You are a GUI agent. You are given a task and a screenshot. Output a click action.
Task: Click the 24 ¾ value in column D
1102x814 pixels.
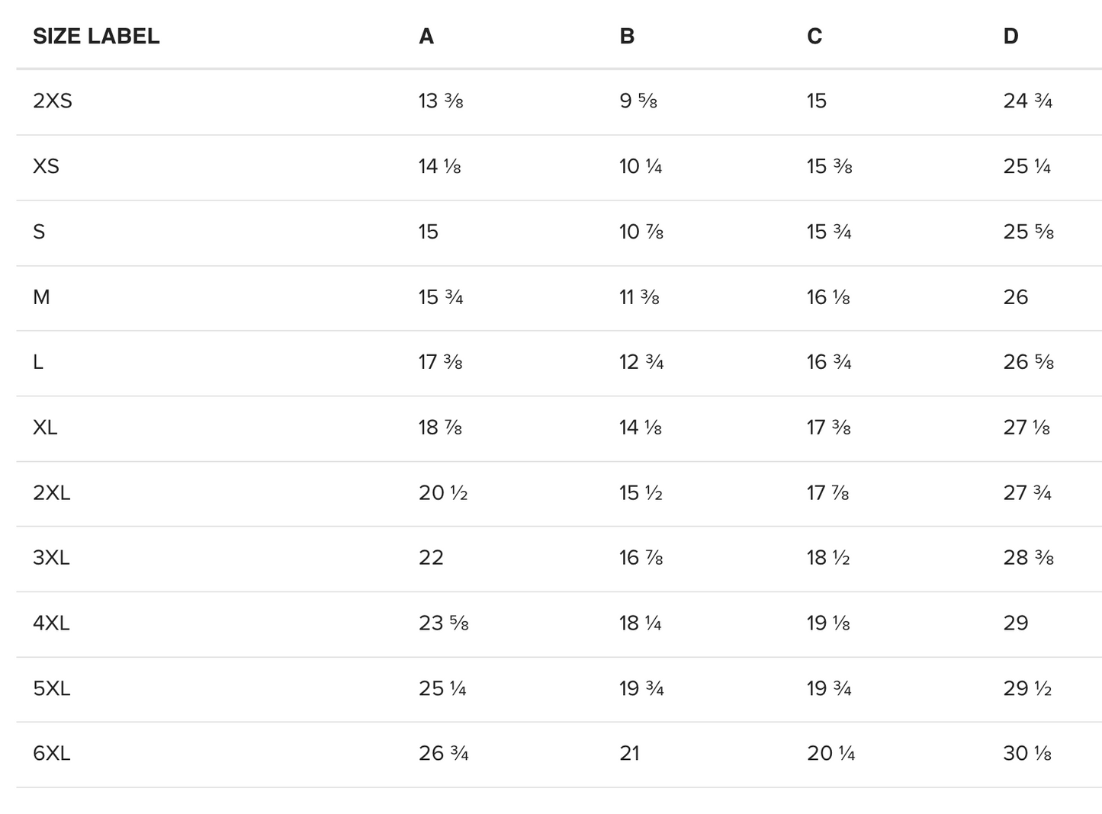point(1028,101)
